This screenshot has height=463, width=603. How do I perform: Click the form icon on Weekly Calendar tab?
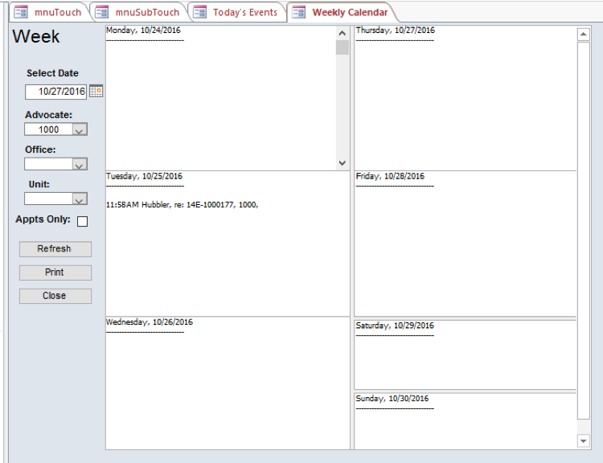(299, 12)
